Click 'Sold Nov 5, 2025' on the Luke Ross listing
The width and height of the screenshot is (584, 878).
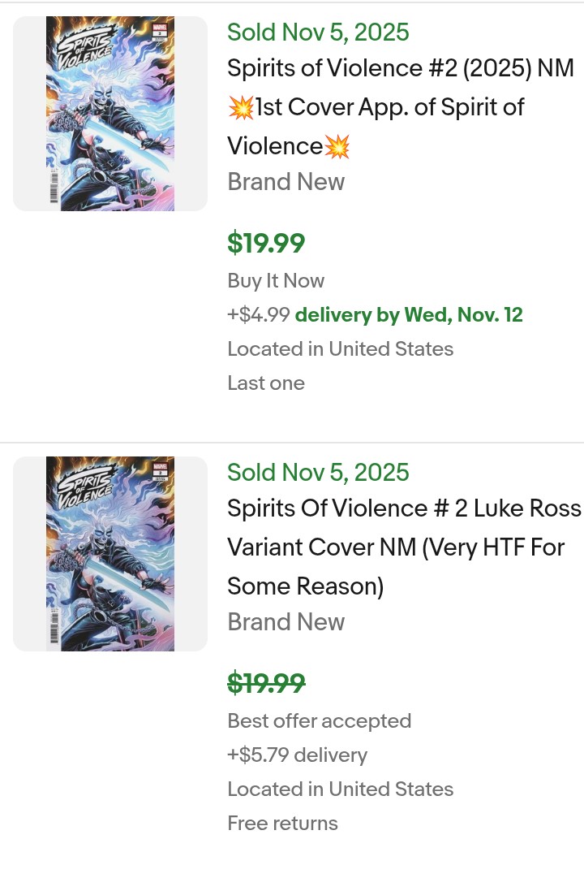click(318, 473)
